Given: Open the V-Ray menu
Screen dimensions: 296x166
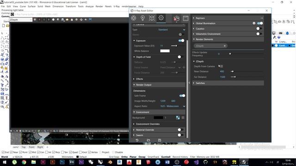Looking at the screenshot, I should tap(117, 6).
